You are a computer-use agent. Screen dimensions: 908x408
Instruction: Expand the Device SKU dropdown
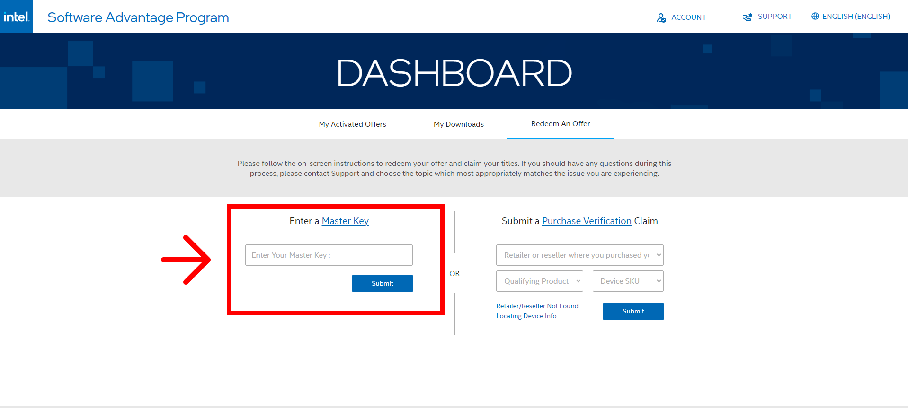point(628,281)
